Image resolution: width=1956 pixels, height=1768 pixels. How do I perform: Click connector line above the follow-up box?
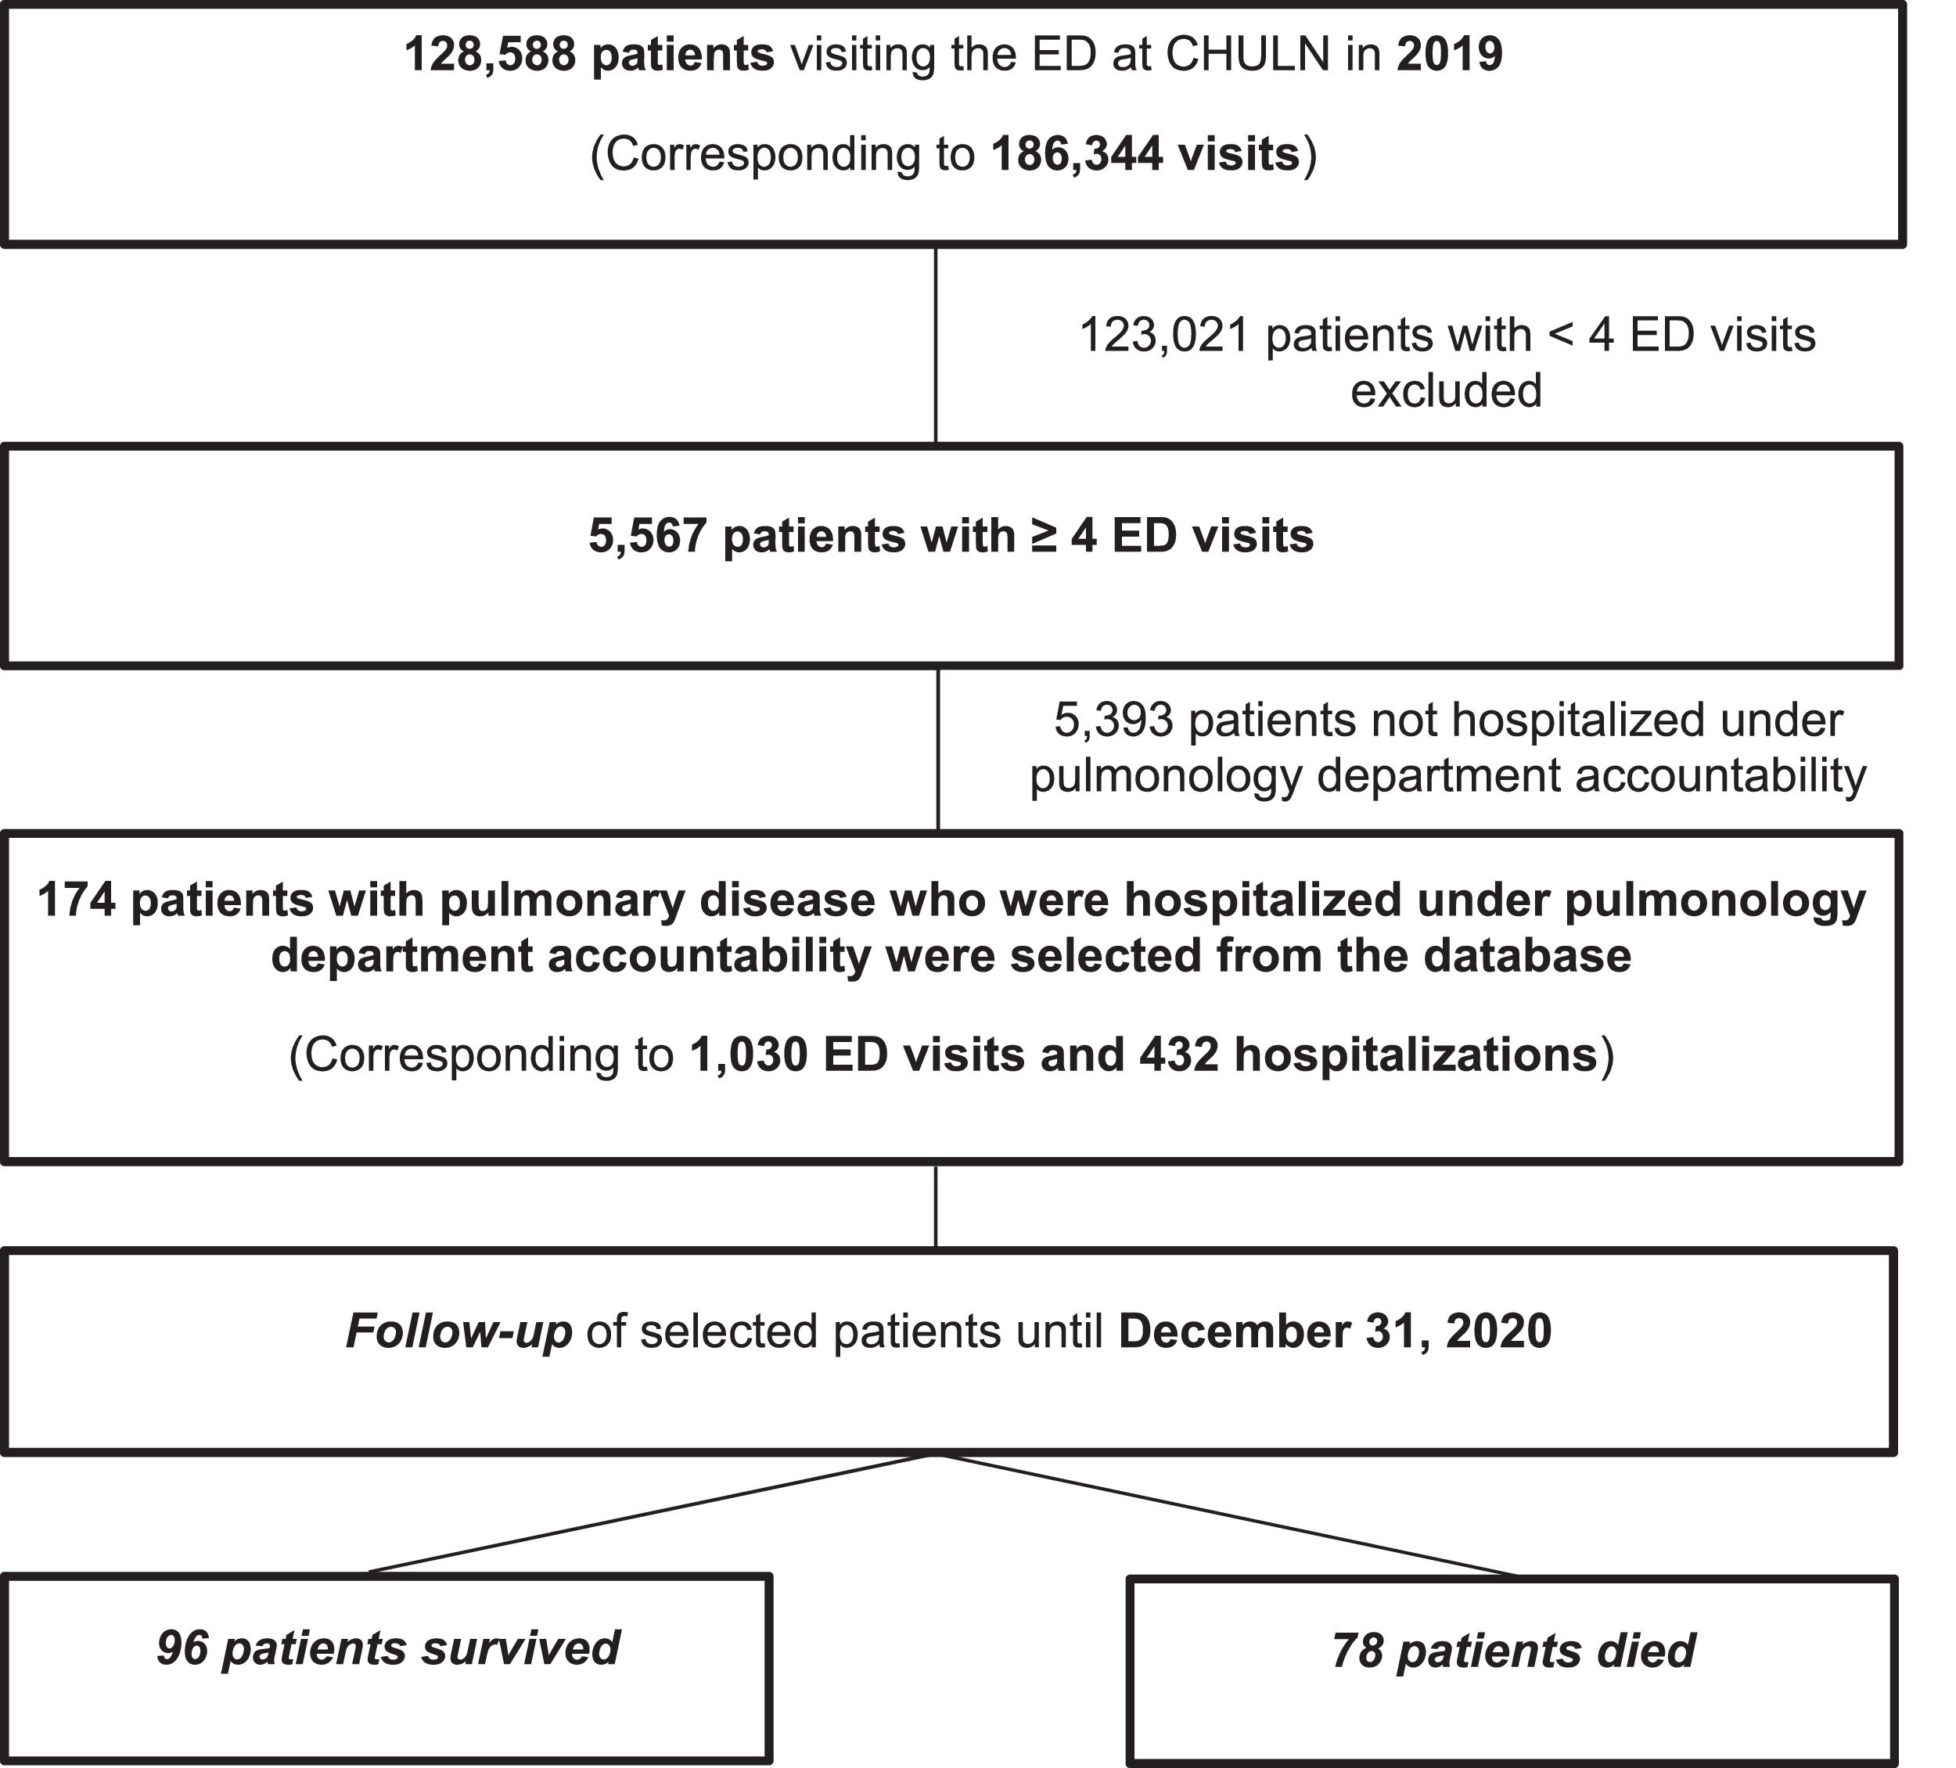(935, 1206)
